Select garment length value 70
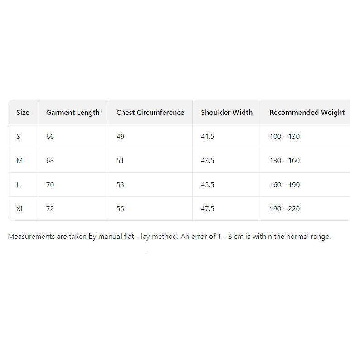 coord(50,185)
